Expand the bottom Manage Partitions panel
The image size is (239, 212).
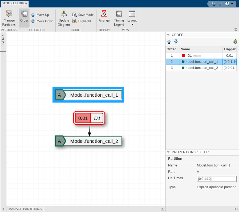tap(162, 209)
